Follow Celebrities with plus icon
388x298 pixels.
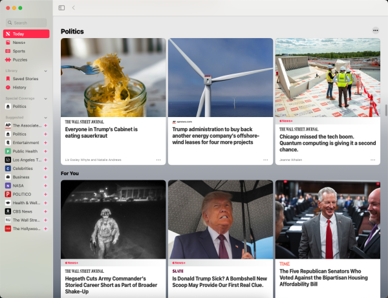[45, 169]
